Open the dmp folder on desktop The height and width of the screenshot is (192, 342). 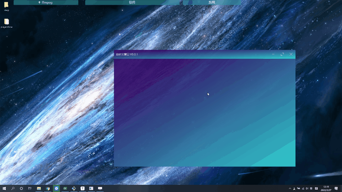click(6, 6)
